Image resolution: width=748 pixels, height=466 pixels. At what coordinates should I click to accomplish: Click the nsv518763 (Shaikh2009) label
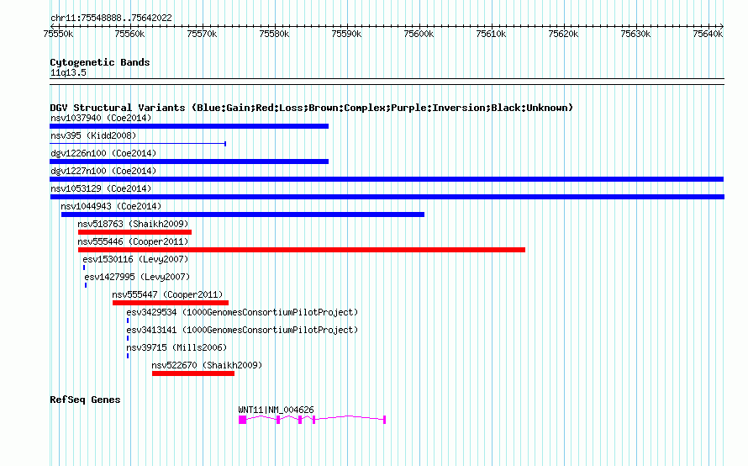[133, 224]
